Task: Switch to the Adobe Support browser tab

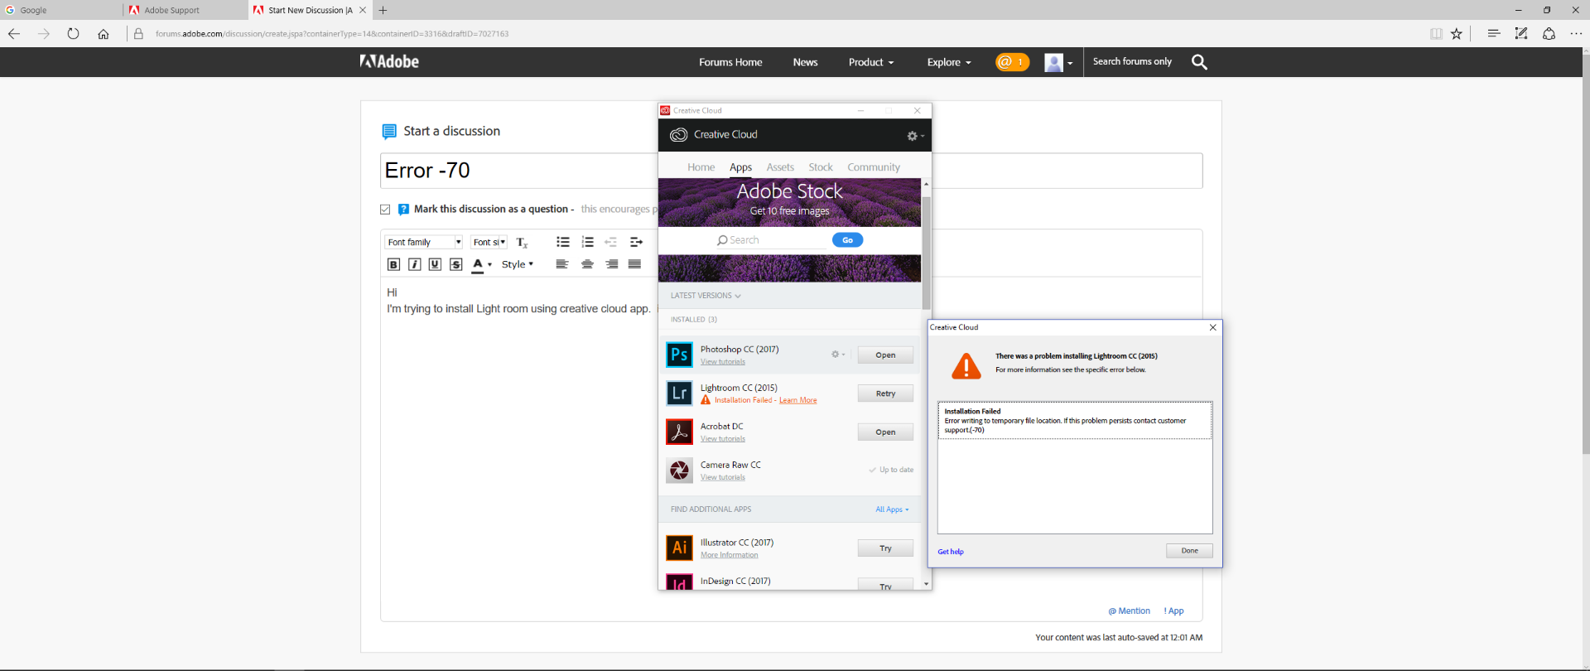Action: pyautogui.click(x=185, y=10)
